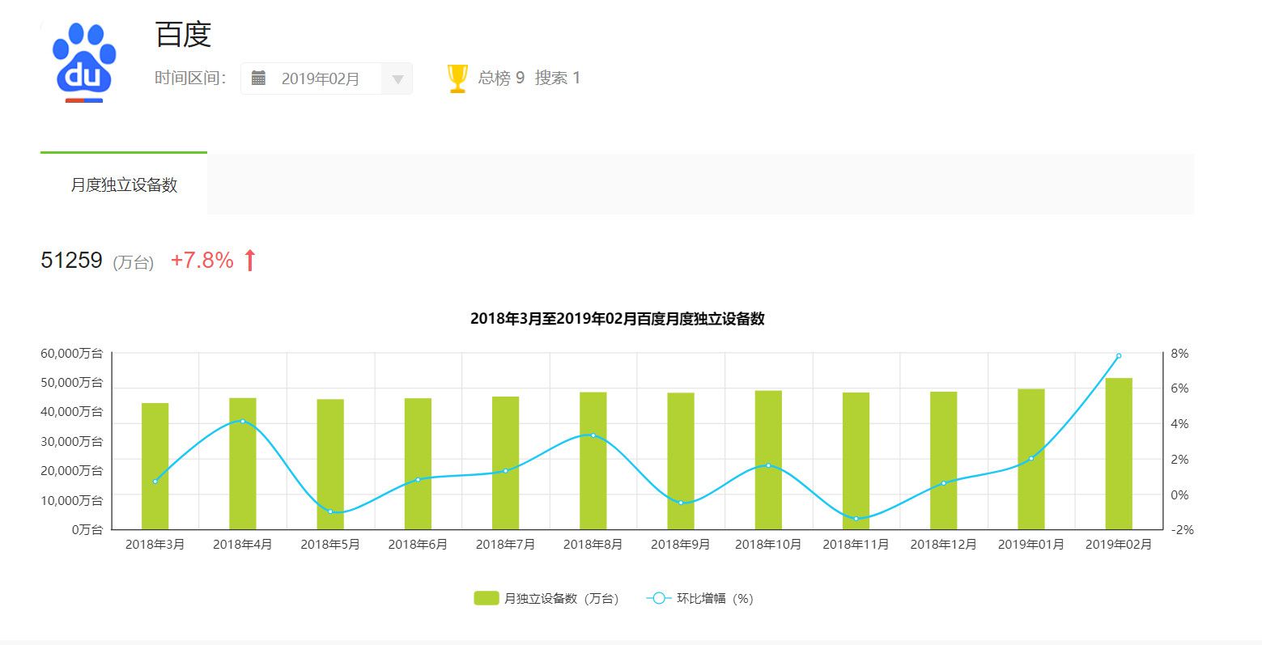The height and width of the screenshot is (645, 1262).
Task: Click the 2019年02月 line data point
Action: pyautogui.click(x=1119, y=355)
